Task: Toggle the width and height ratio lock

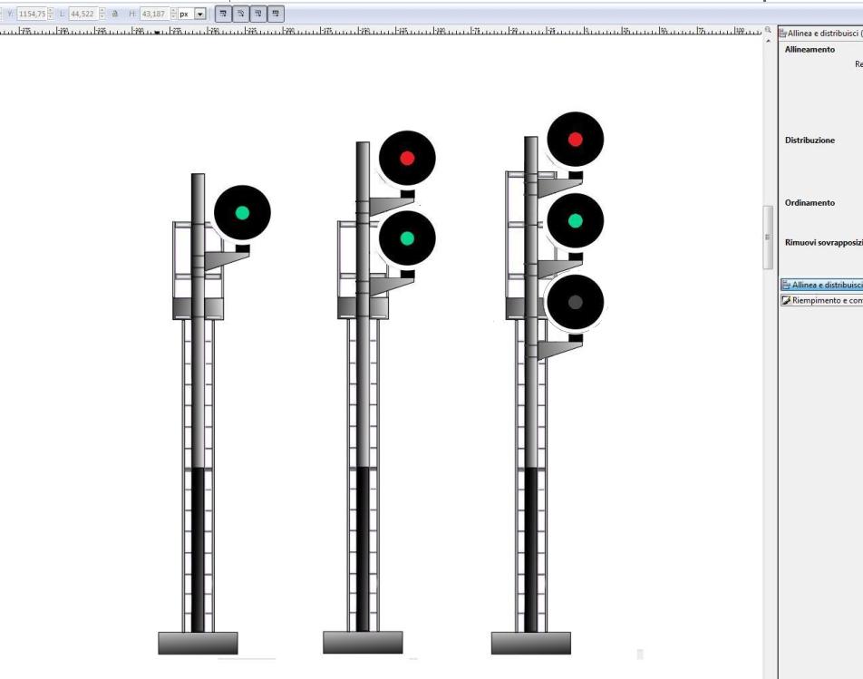Action: coord(115,15)
